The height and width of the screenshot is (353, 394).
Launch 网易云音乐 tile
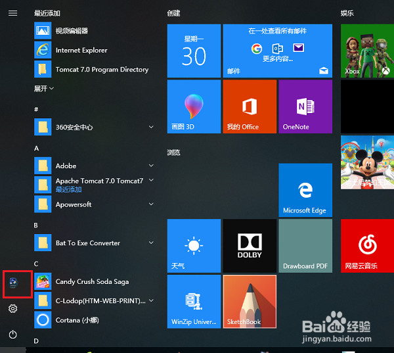click(x=367, y=246)
